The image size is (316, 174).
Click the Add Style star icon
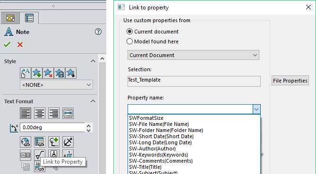(x=37, y=73)
